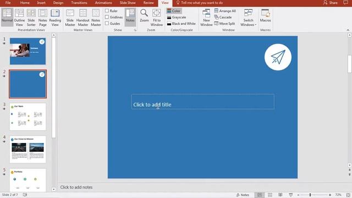Click Arrange All windows

pos(225,11)
